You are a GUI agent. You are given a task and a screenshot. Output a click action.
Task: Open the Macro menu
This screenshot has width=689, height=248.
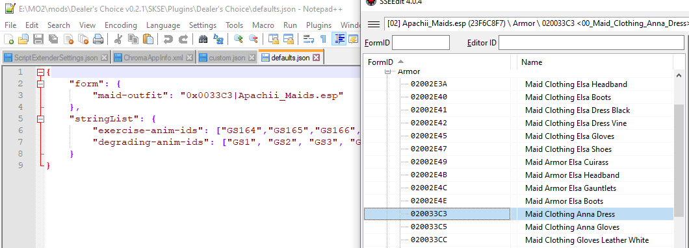pyautogui.click(x=263, y=25)
